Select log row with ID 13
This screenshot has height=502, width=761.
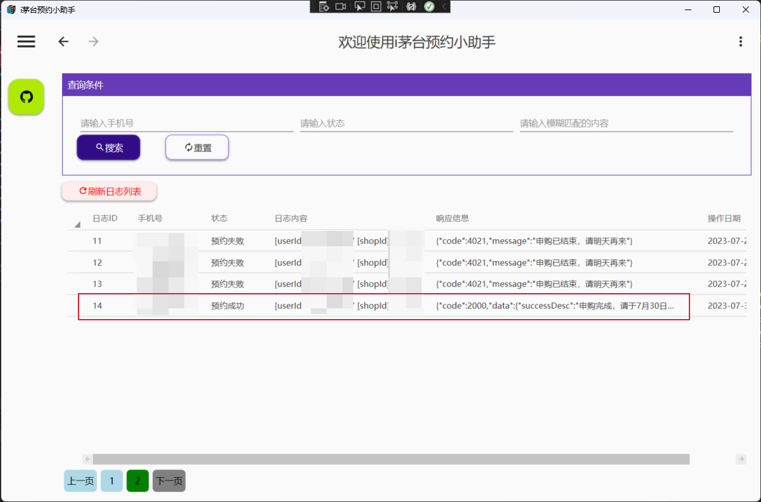pyautogui.click(x=407, y=284)
